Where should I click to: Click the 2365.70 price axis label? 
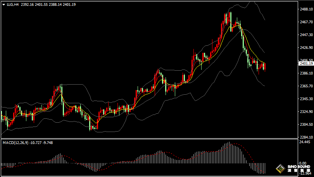pyautogui.click(x=305, y=86)
